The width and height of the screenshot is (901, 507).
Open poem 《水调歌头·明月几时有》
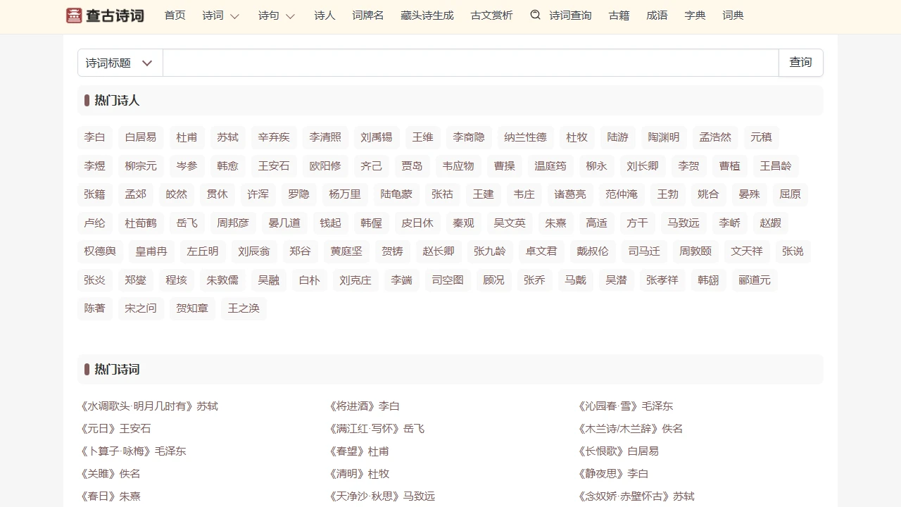pos(137,406)
